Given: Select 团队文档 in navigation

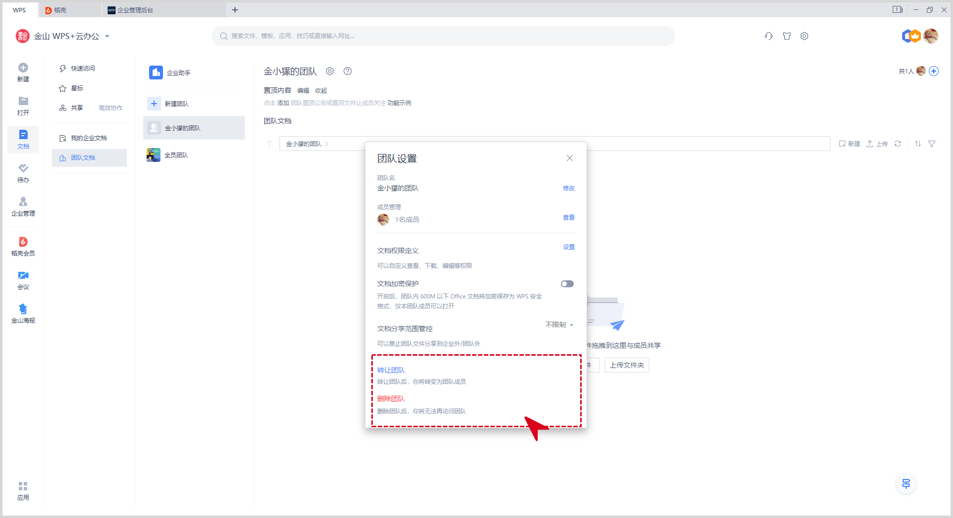Looking at the screenshot, I should [89, 158].
